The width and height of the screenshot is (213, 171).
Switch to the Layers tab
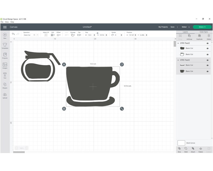(185, 32)
